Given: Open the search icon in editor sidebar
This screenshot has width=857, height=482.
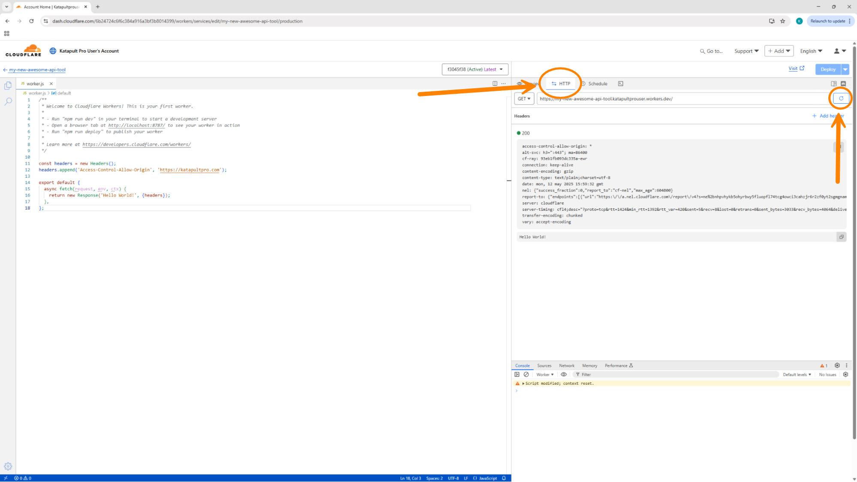Looking at the screenshot, I should tap(8, 102).
